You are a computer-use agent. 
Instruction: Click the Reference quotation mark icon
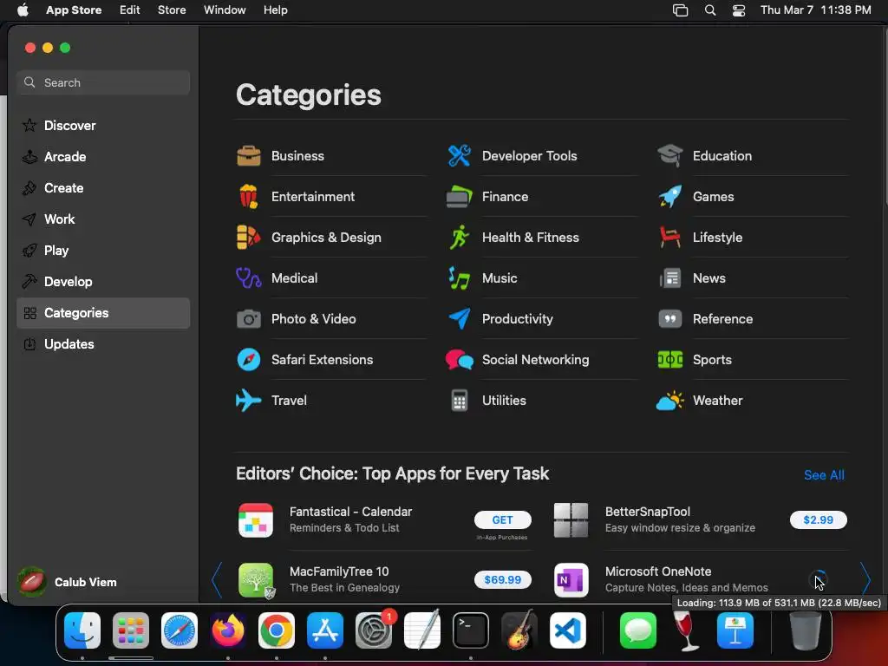(670, 319)
